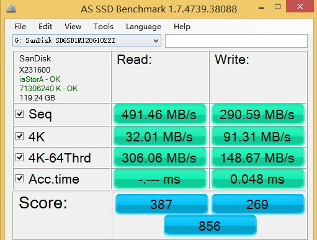Toggle the Acc.time test checkbox

(20, 179)
